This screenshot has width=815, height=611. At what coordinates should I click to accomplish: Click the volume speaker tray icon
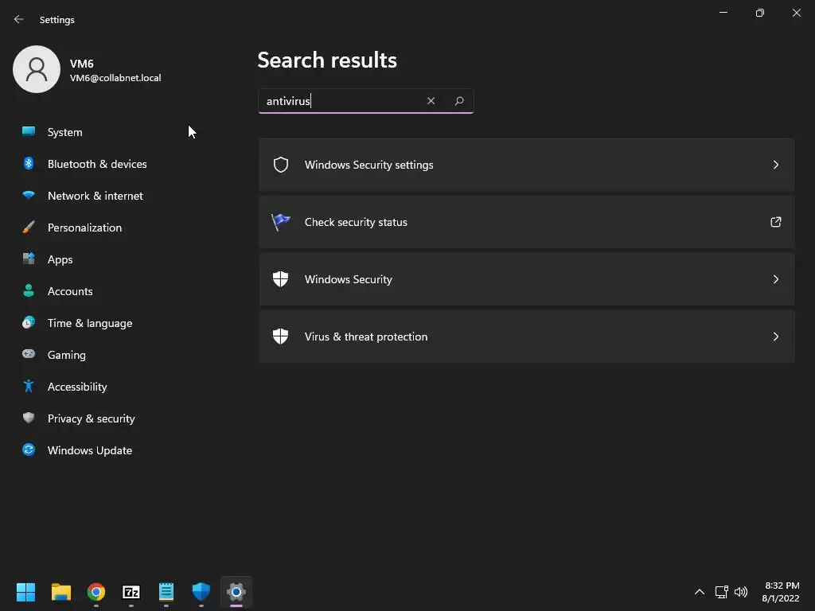click(741, 592)
